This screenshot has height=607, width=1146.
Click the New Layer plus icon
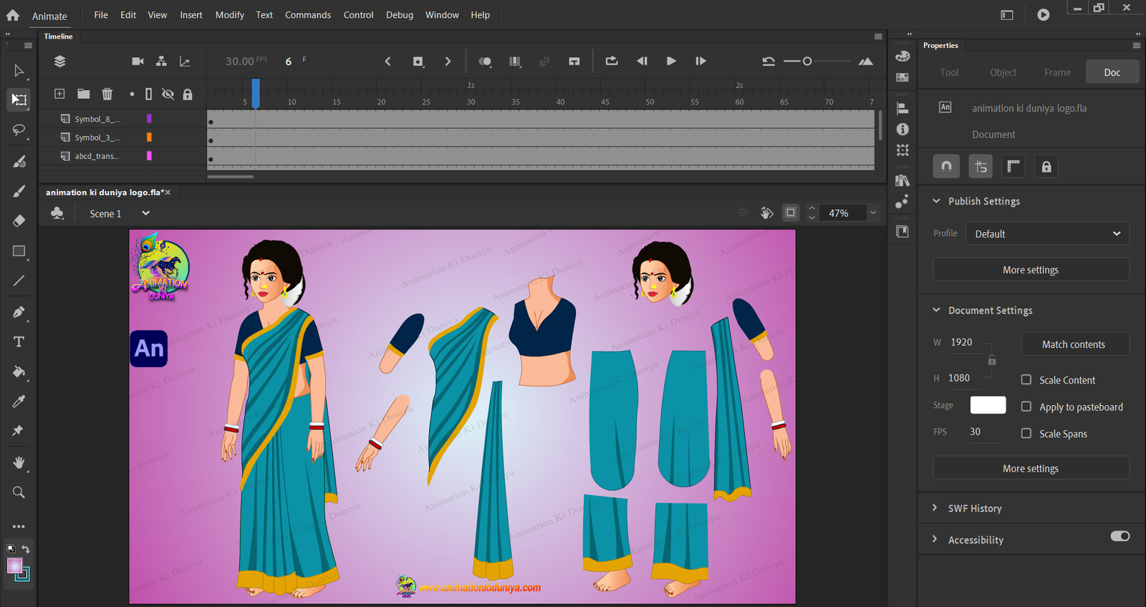[59, 94]
